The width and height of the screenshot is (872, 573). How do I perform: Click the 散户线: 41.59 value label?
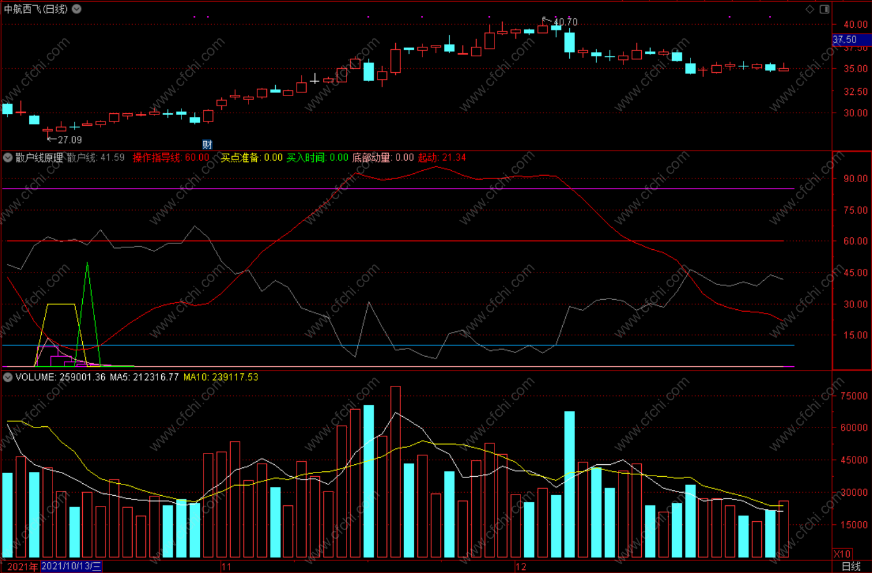[96, 157]
